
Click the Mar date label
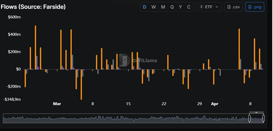point(57,104)
